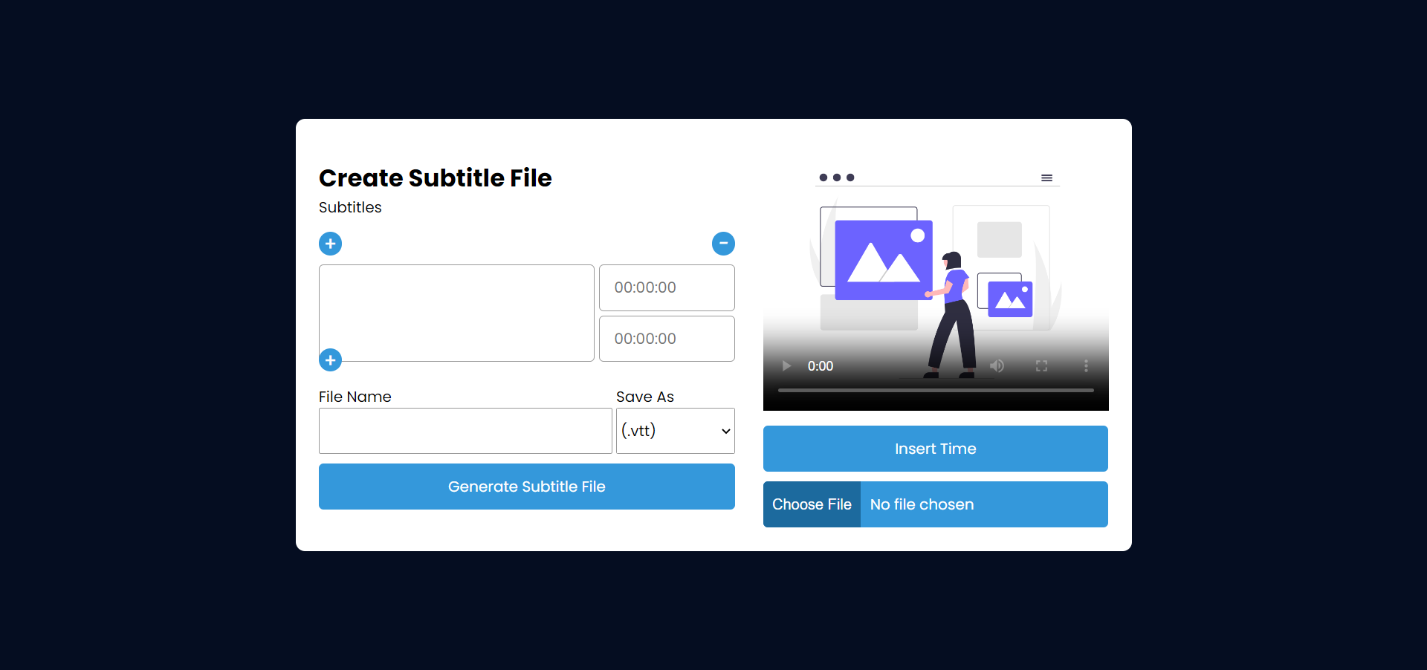The image size is (1427, 670).
Task: Click the upper 00:00:00 time field
Action: 667,288
